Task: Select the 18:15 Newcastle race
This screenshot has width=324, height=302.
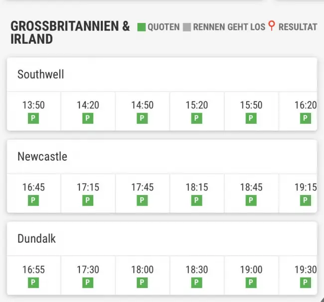Action: (x=197, y=194)
